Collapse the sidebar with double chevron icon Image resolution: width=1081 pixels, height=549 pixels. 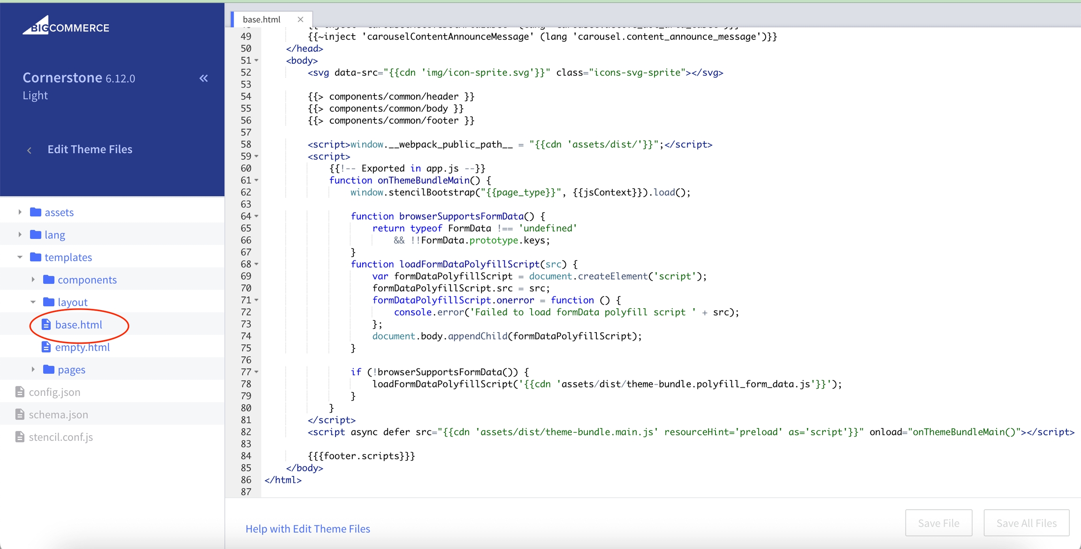(204, 78)
